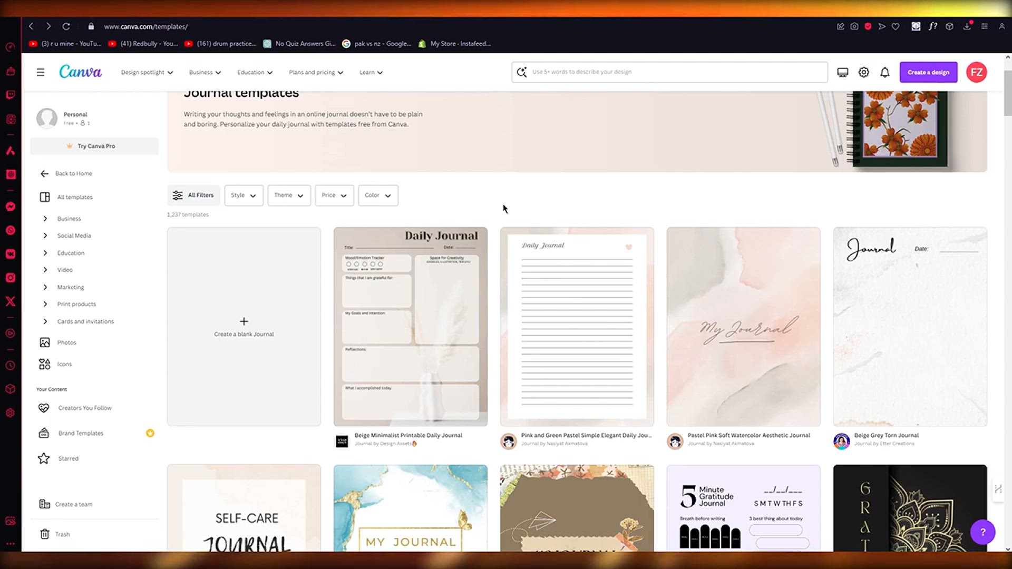The height and width of the screenshot is (569, 1012).
Task: Expand the Education sidebar category
Action: tap(45, 253)
